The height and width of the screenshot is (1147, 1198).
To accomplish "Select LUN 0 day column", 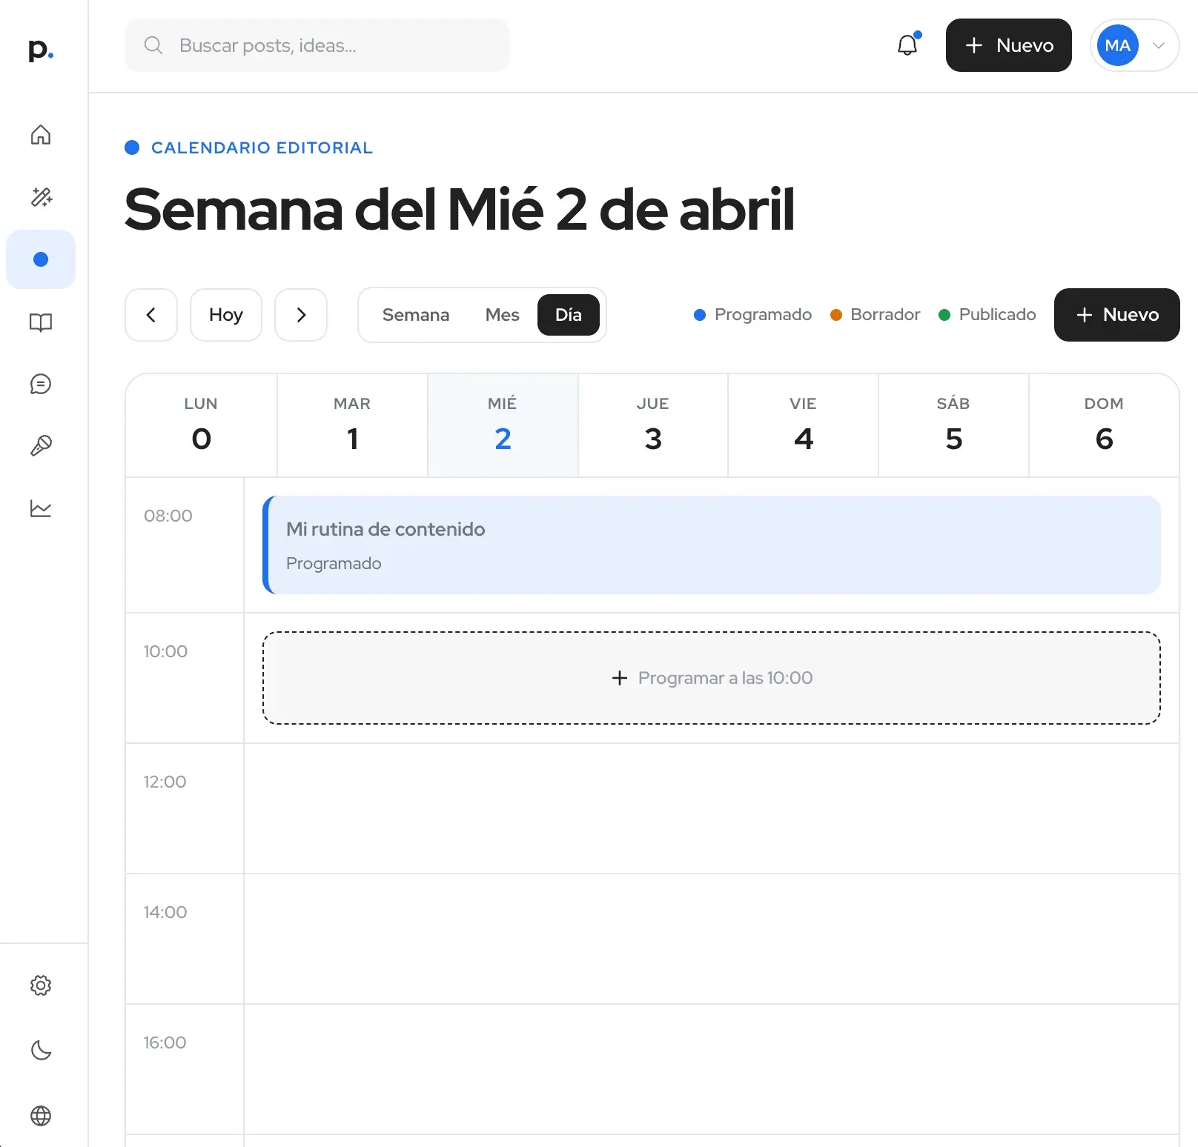I will tap(201, 425).
